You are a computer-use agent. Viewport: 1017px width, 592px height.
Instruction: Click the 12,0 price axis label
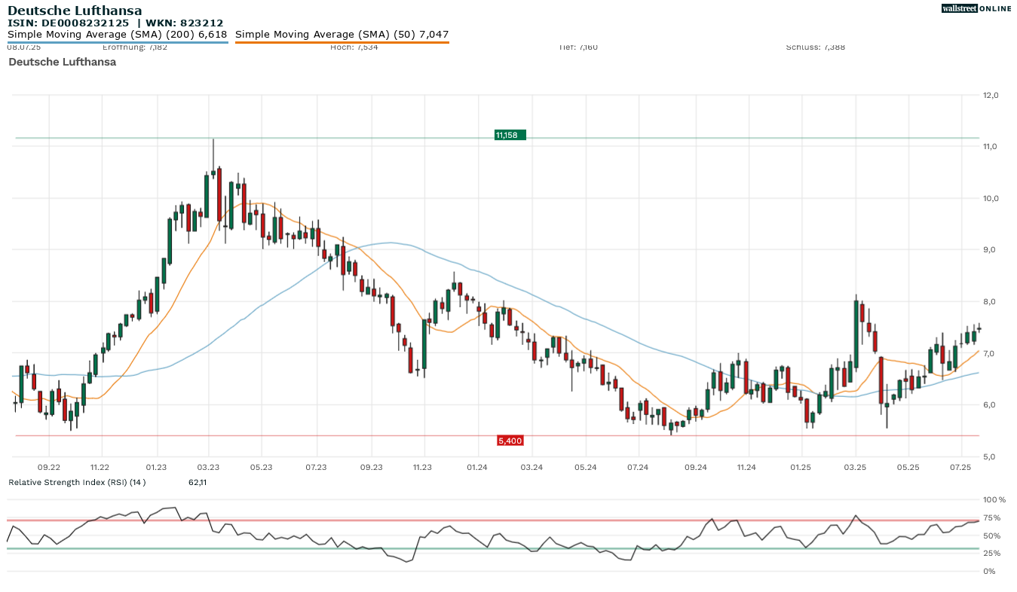coord(991,95)
